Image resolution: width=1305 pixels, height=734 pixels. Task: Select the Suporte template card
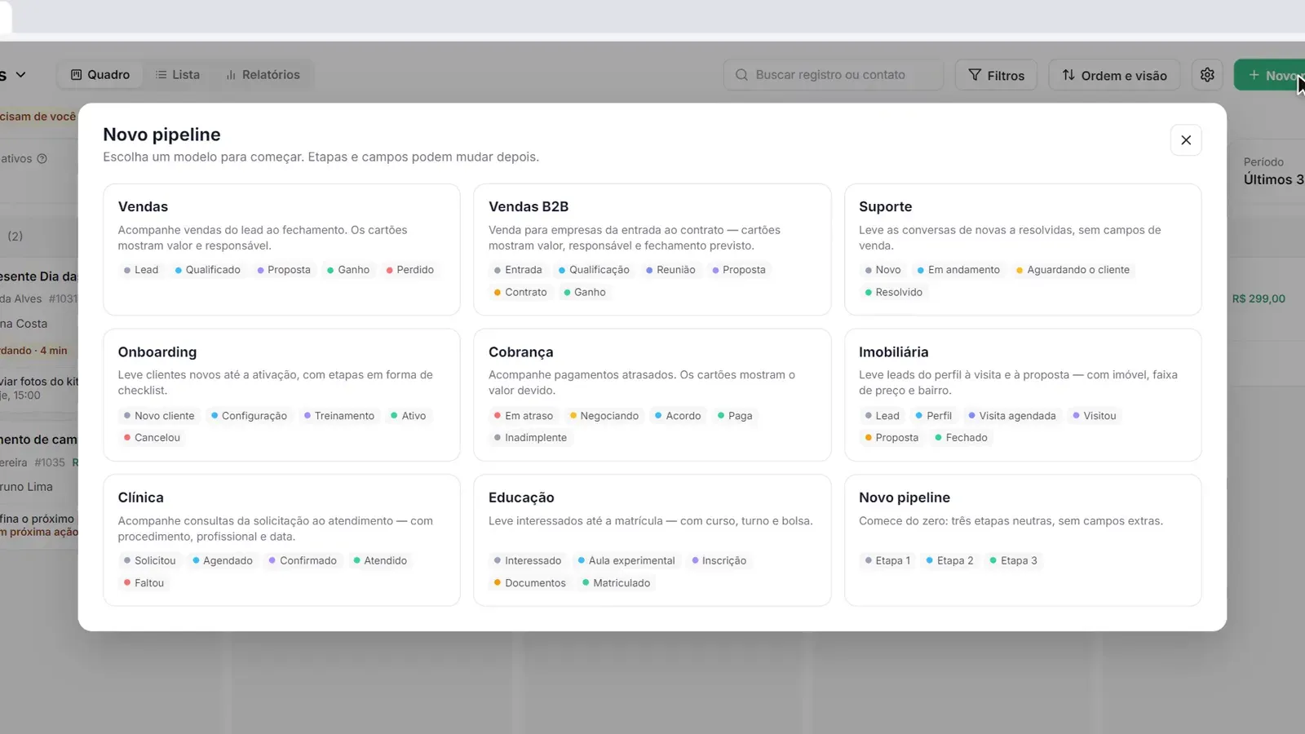pyautogui.click(x=1023, y=250)
